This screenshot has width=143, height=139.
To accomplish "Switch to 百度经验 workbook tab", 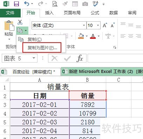I will click(x=30, y=72).
